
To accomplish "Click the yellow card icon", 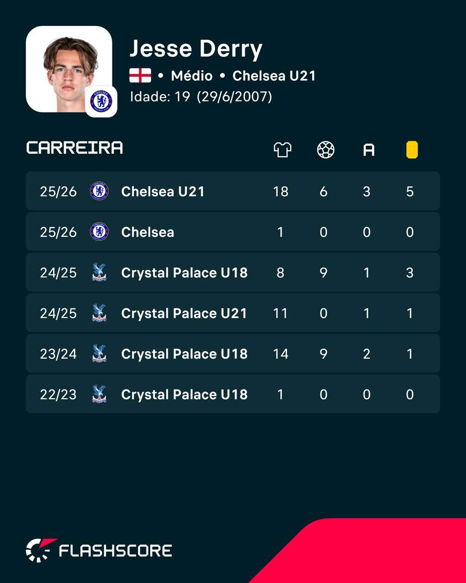I will (412, 150).
